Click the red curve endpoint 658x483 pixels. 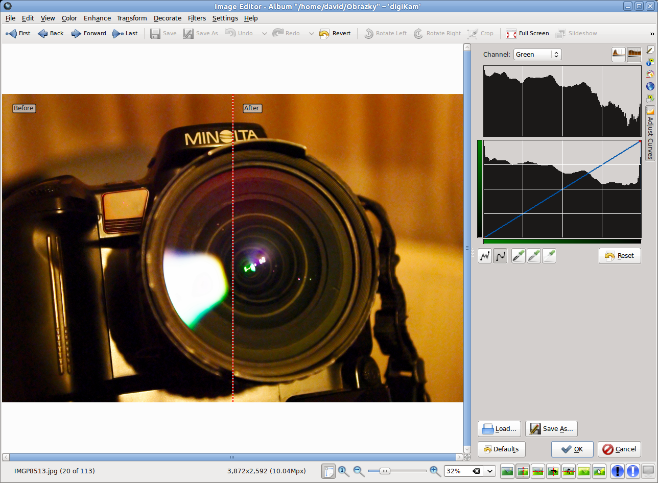[x=640, y=141]
